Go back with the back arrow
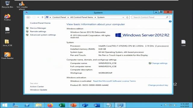Screen dimensions: 193x108 (28, 17)
